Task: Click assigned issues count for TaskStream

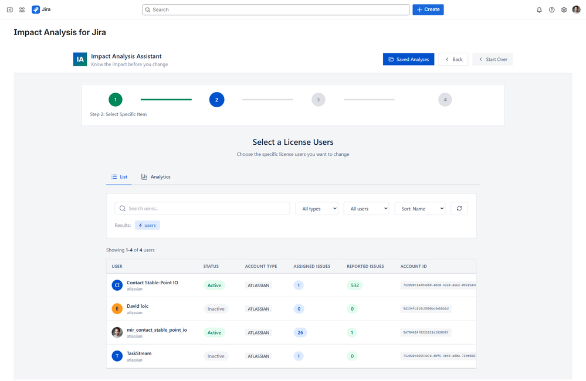Action: click(x=299, y=356)
